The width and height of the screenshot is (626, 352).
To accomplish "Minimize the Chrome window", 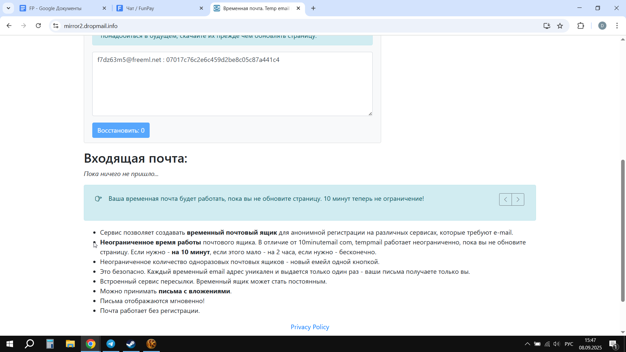I will tap(579, 8).
